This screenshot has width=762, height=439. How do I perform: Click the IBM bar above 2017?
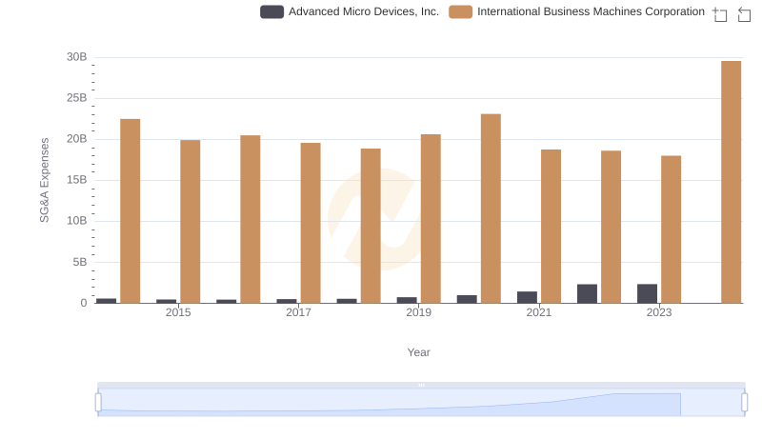tap(311, 223)
